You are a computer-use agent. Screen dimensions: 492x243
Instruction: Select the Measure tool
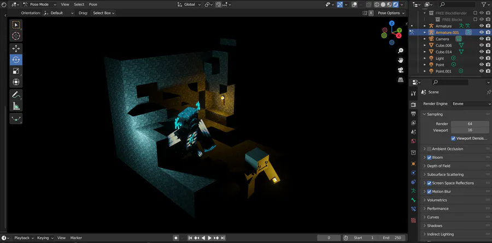16,106
